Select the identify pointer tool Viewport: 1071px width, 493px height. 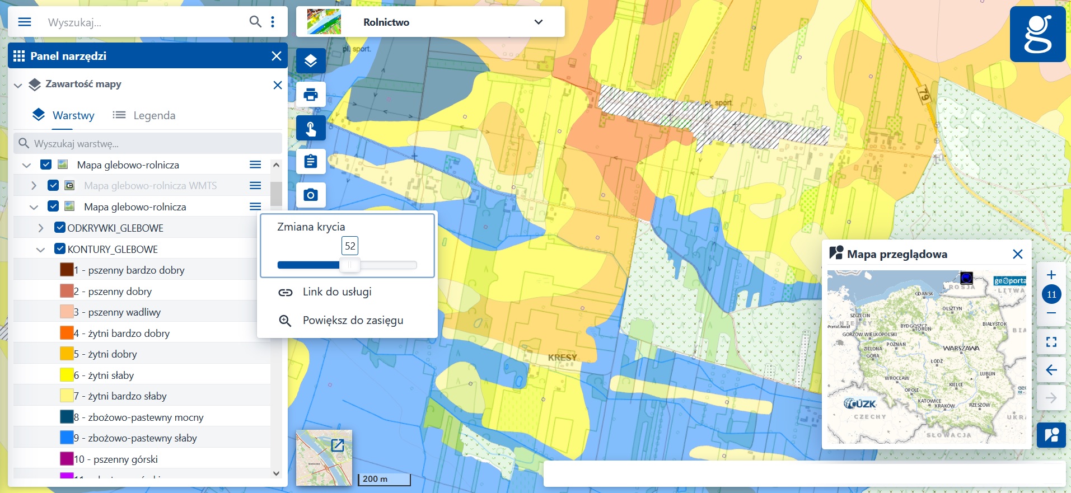point(311,129)
